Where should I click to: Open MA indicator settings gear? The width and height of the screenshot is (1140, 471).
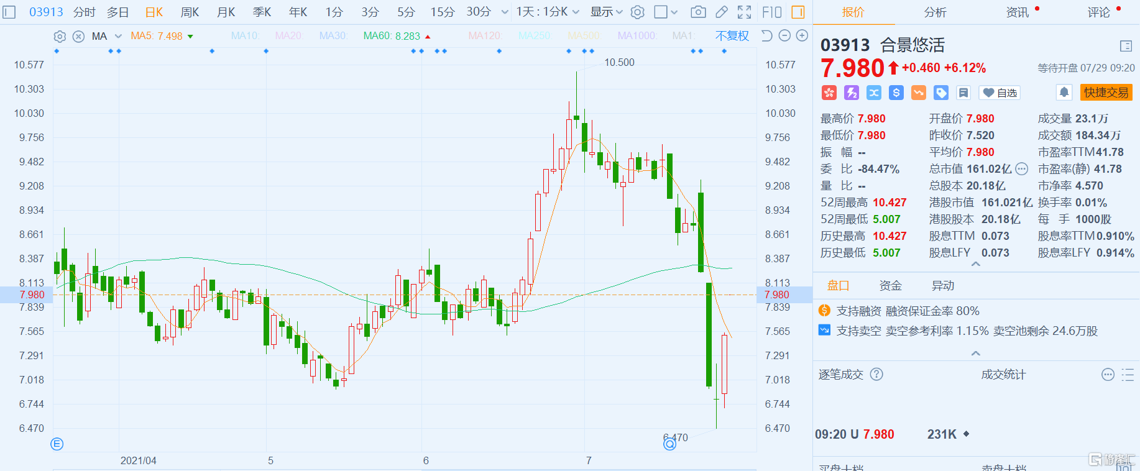[x=60, y=37]
